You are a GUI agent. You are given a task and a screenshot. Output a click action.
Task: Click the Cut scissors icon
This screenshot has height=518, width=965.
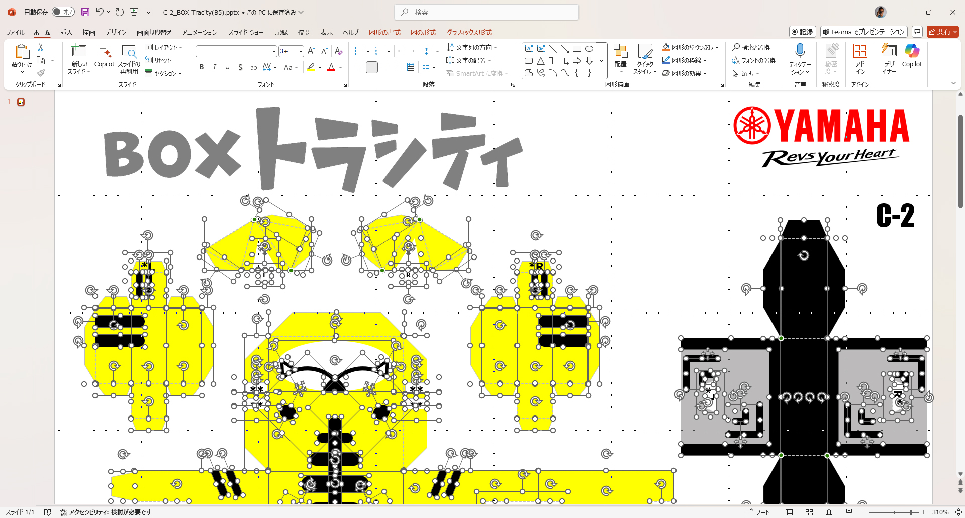point(41,47)
